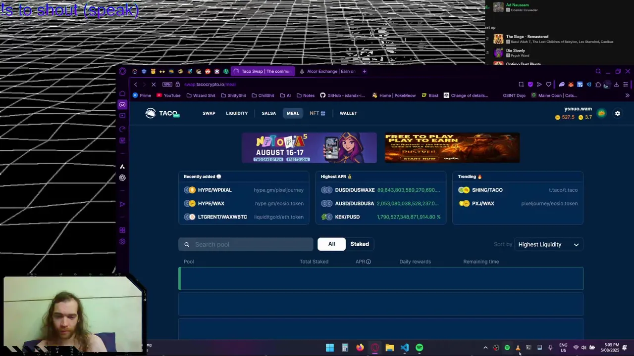The image size is (634, 356).
Task: Select the Staked pools filter
Action: [360, 244]
